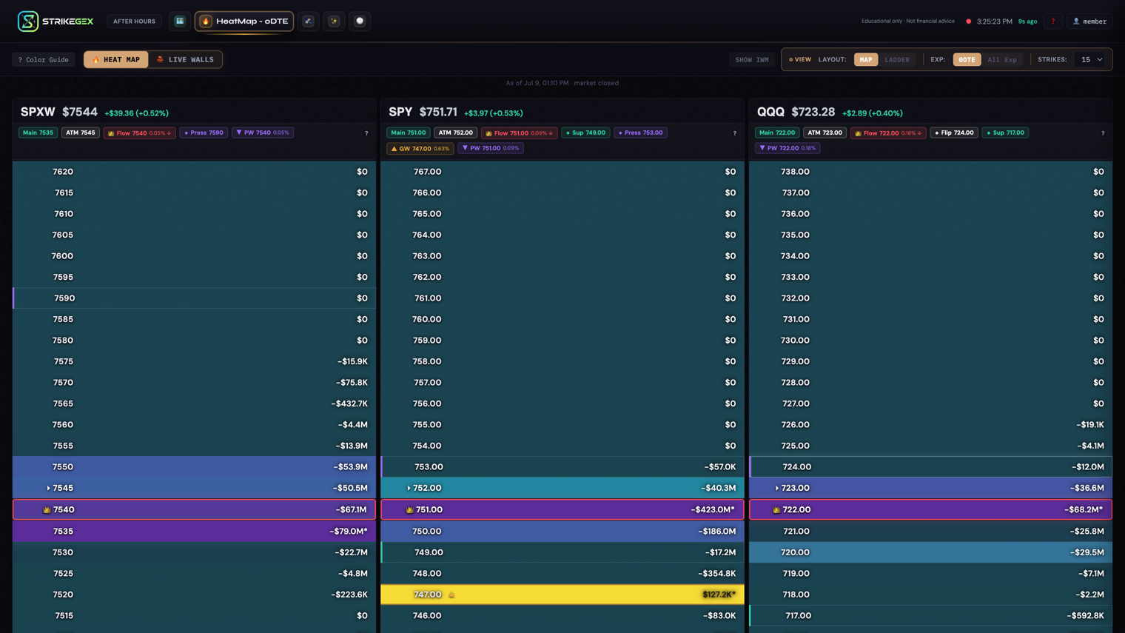Click the ATM arrow marker at SPXW 7545
The width and height of the screenshot is (1125, 633).
point(48,489)
